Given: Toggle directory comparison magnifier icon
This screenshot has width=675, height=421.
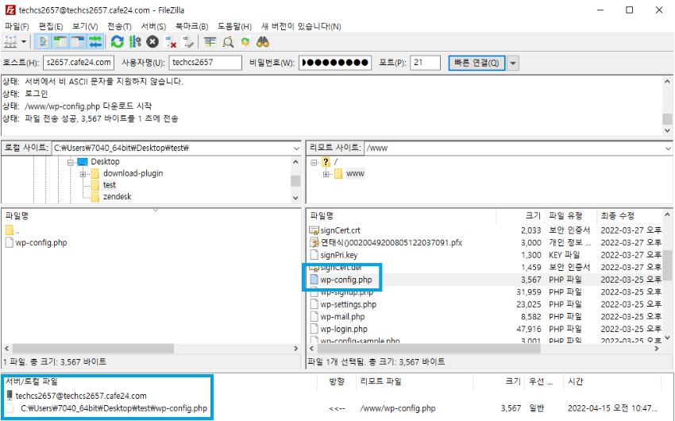Looking at the screenshot, I should [x=228, y=42].
